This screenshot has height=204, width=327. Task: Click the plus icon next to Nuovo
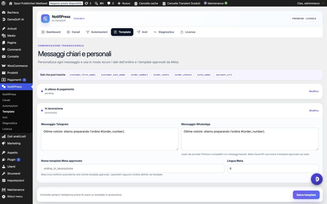coord(119,3)
